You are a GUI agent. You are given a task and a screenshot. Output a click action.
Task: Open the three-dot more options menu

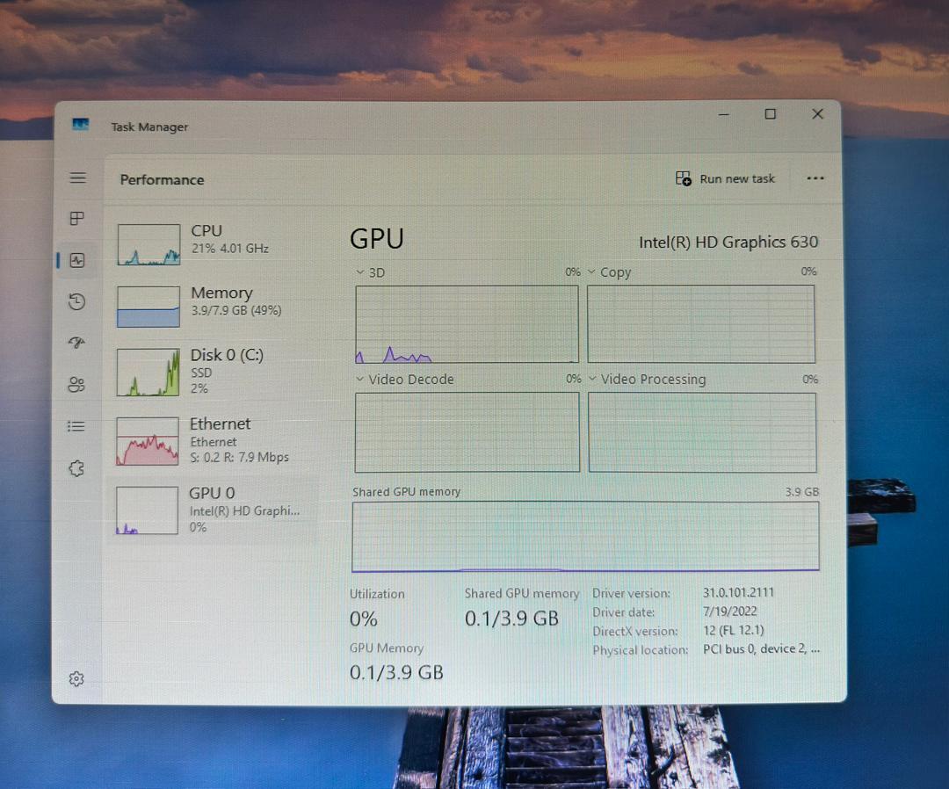(x=815, y=178)
